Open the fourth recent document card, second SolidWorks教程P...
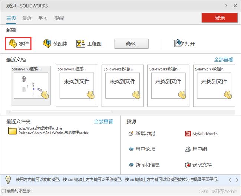The image size is (241, 196). coord(168,85)
